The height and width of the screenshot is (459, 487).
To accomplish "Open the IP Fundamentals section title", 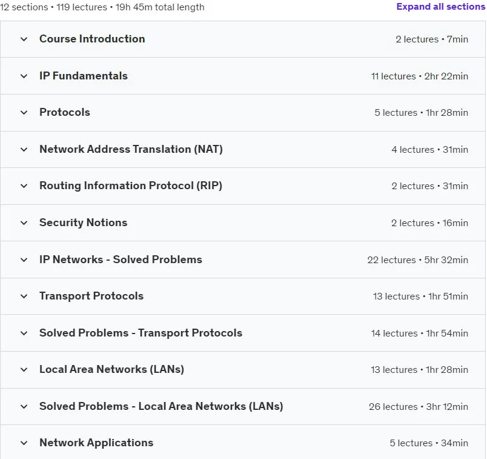I will click(x=83, y=76).
